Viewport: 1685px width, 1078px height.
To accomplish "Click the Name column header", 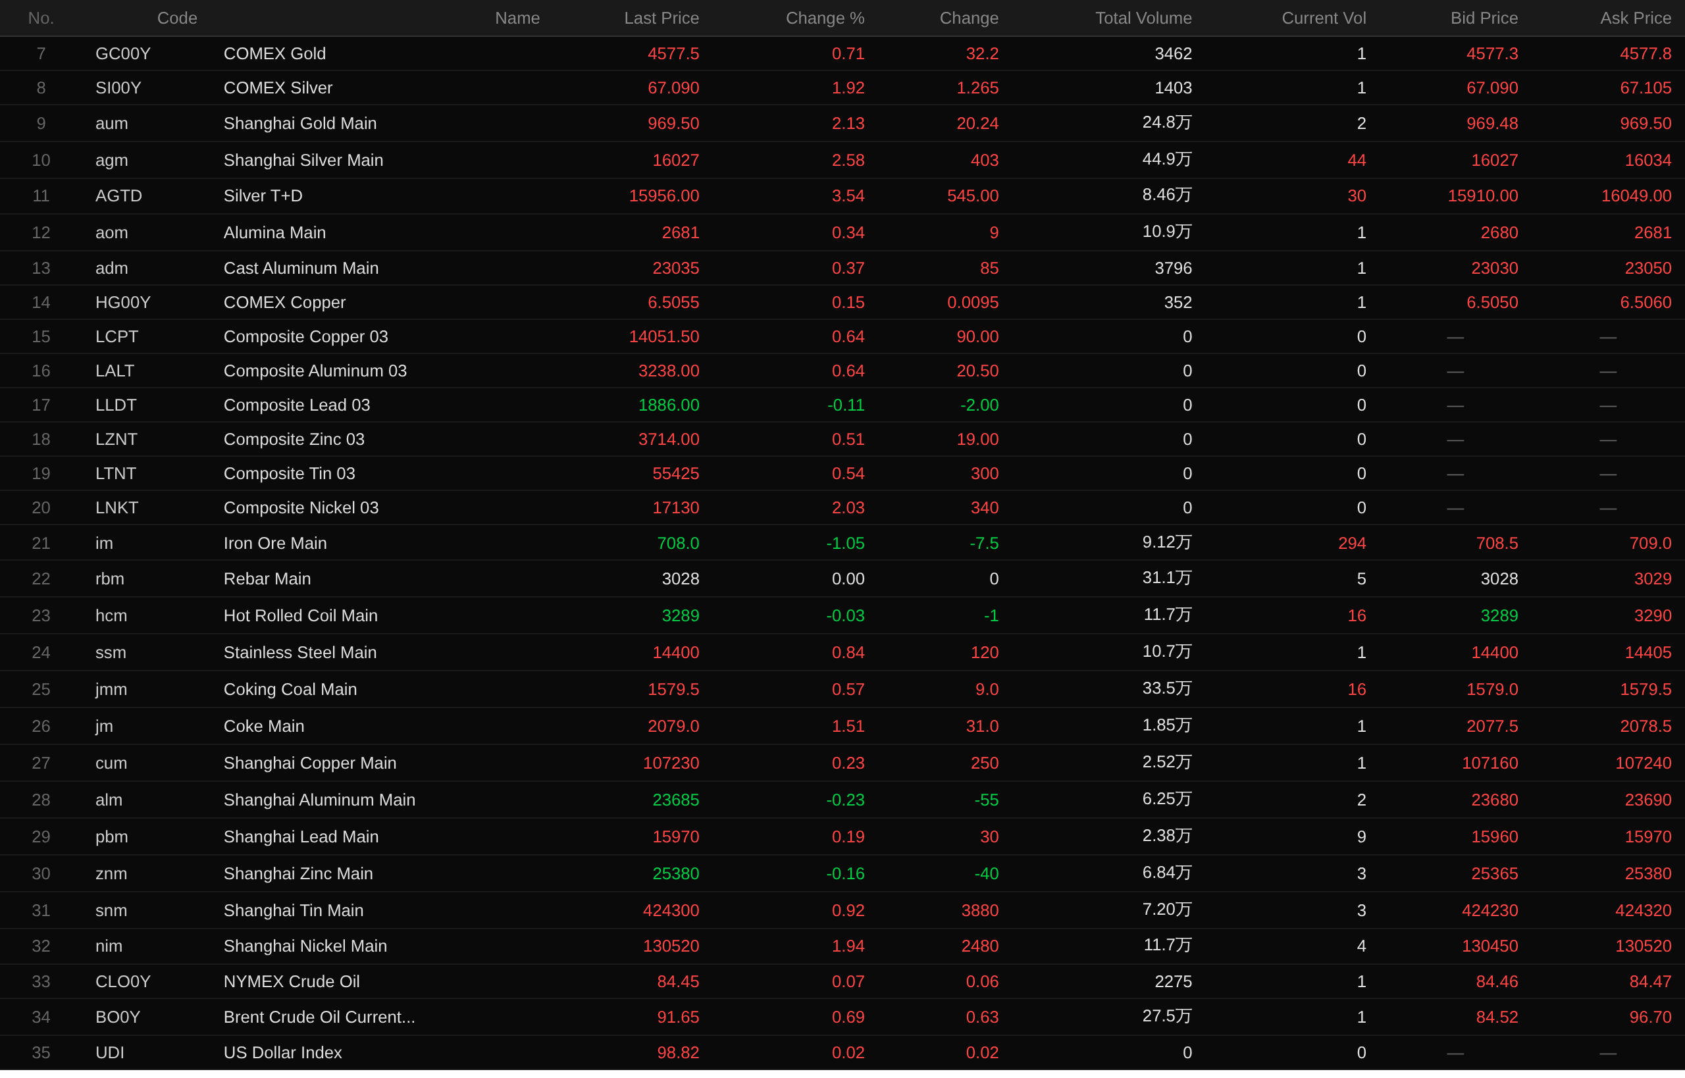I will point(517,18).
